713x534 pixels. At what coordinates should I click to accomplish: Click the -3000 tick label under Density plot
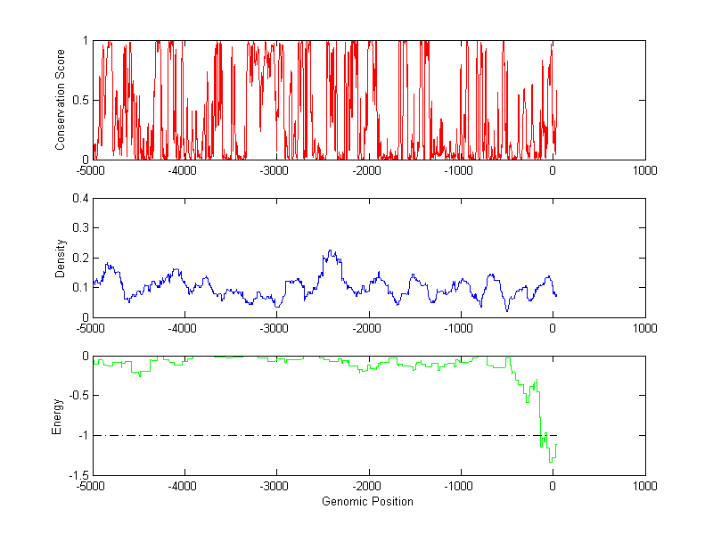pos(276,328)
